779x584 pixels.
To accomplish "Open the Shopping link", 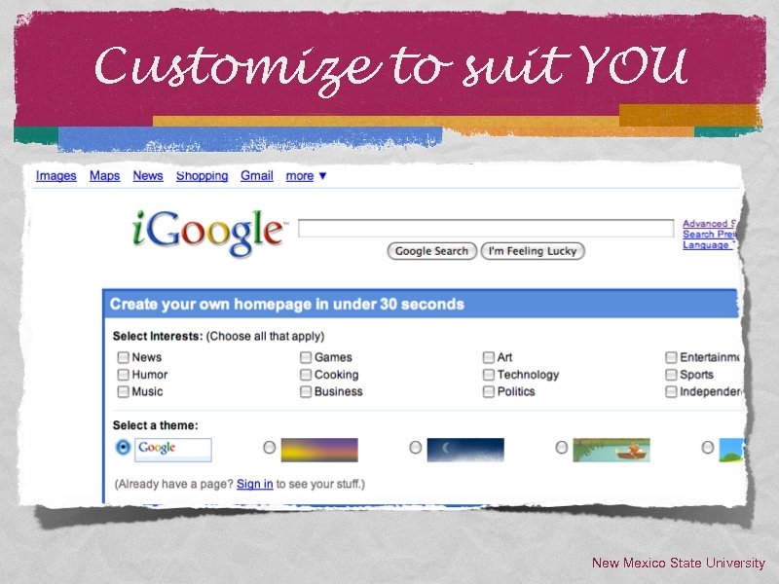I will (202, 176).
